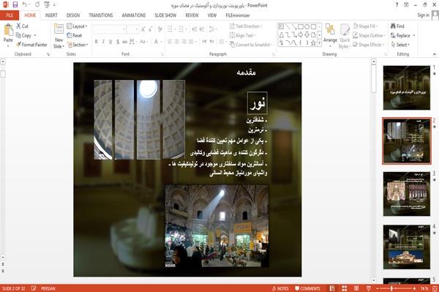Switch to Slide Sorter view
439x292 pixels.
coord(345,288)
